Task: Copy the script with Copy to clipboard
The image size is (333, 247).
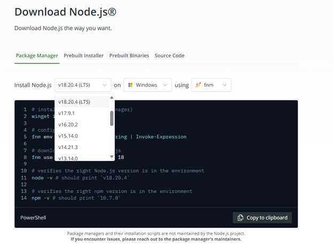Action: tap(262, 218)
